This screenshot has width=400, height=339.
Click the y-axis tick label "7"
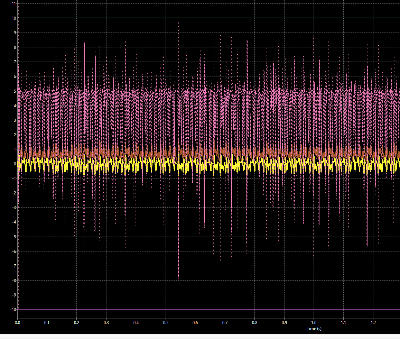tap(15, 62)
